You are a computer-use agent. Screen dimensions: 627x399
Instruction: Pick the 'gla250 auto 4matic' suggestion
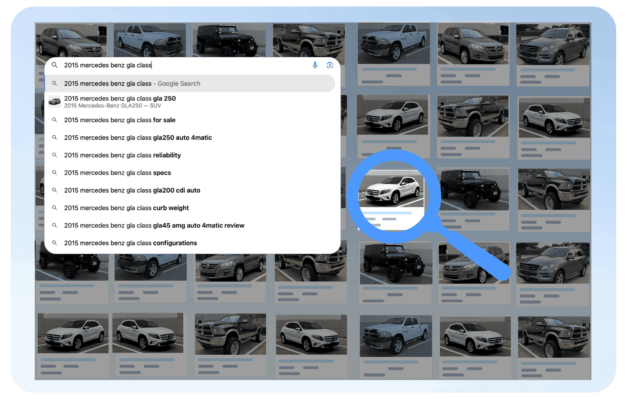click(138, 138)
